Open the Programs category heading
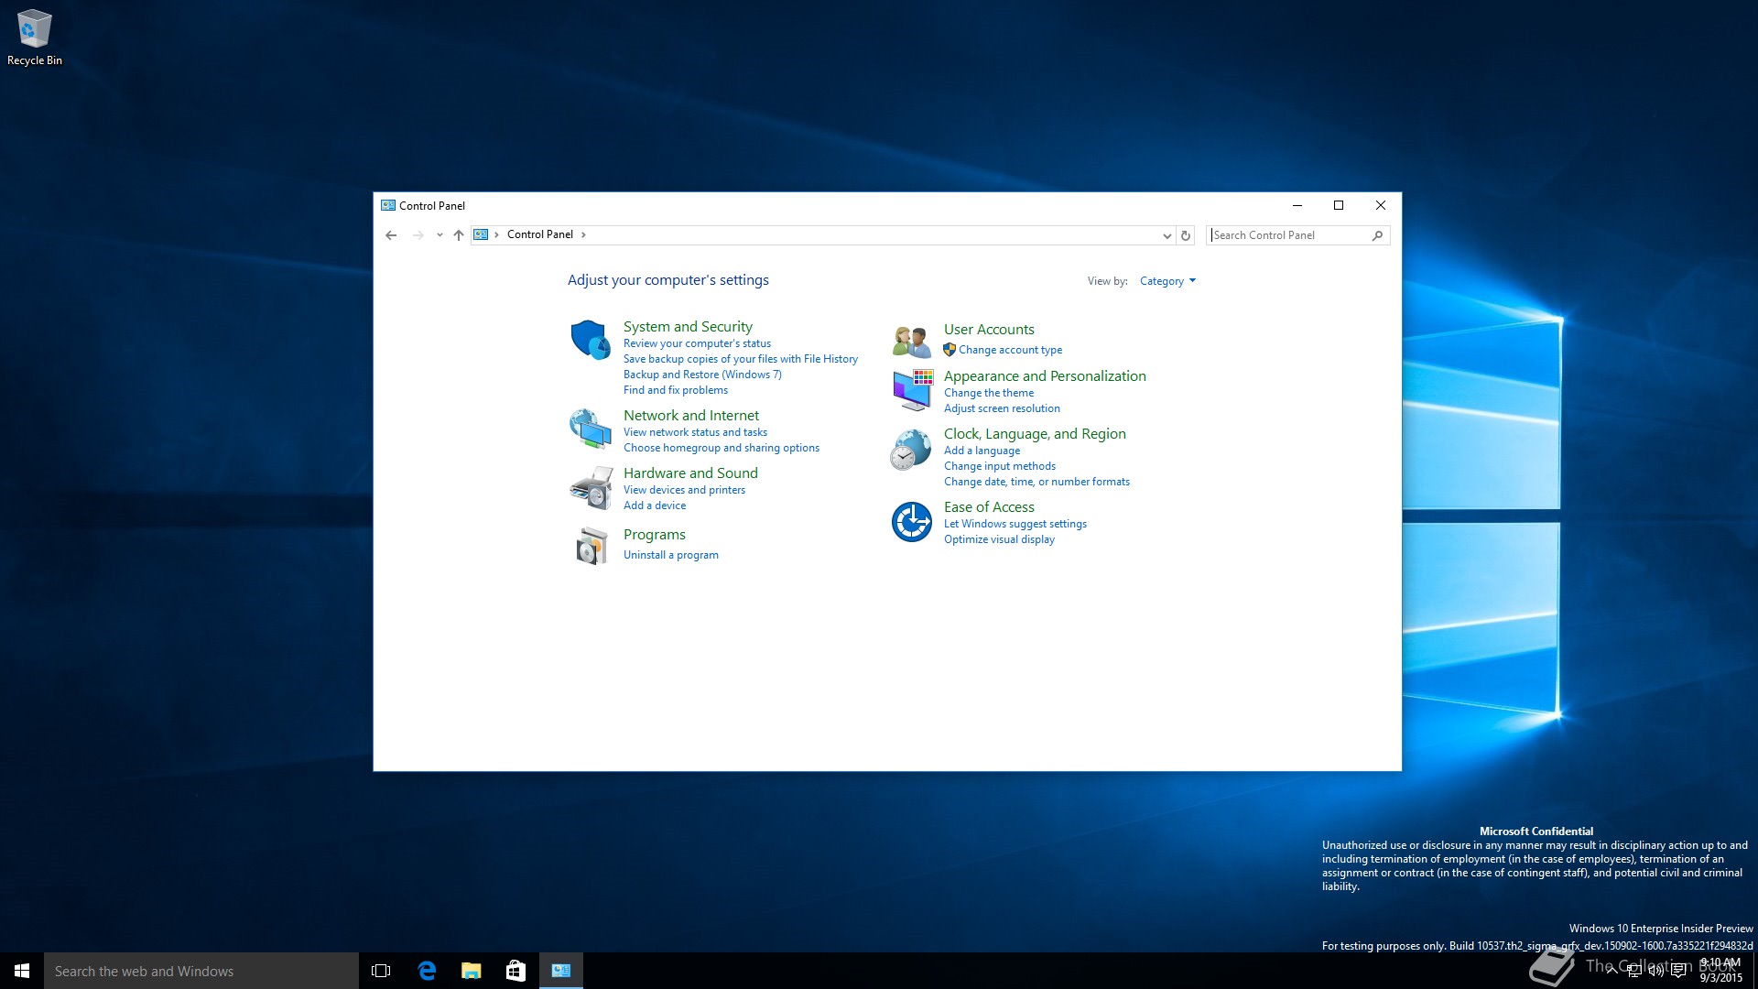This screenshot has width=1758, height=989. (654, 535)
